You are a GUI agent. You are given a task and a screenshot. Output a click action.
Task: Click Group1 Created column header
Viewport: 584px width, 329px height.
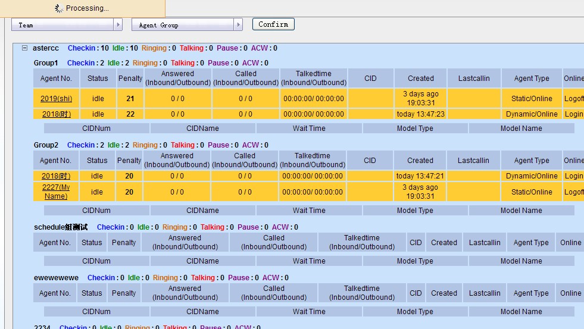coord(421,79)
